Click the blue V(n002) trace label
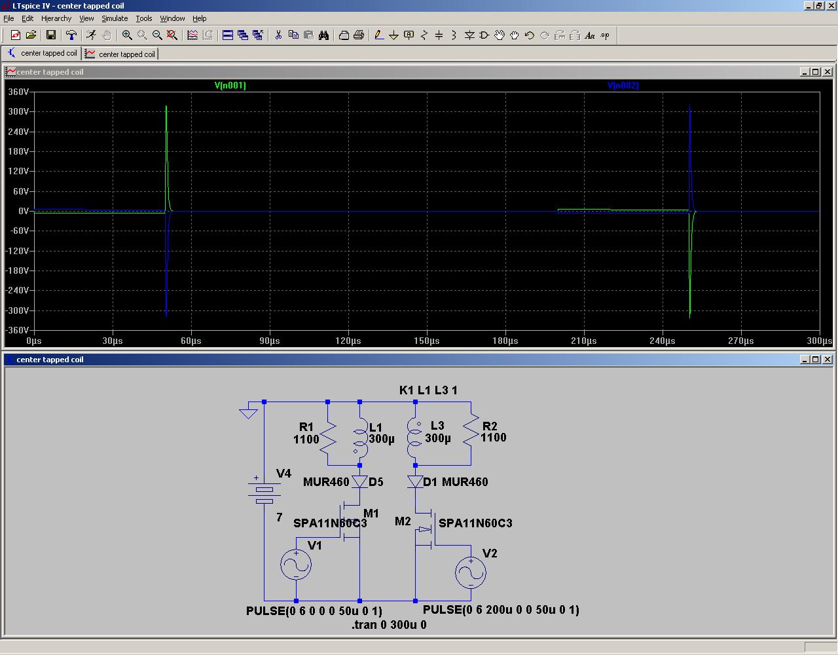The height and width of the screenshot is (655, 838). point(622,86)
